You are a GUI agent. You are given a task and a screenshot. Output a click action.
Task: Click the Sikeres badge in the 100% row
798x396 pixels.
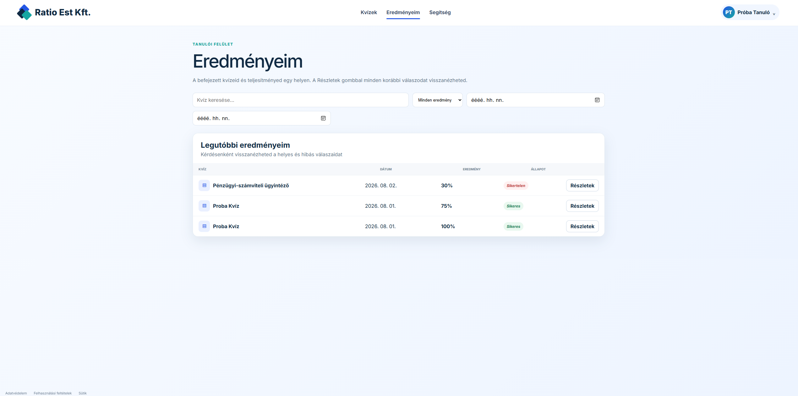pos(513,226)
